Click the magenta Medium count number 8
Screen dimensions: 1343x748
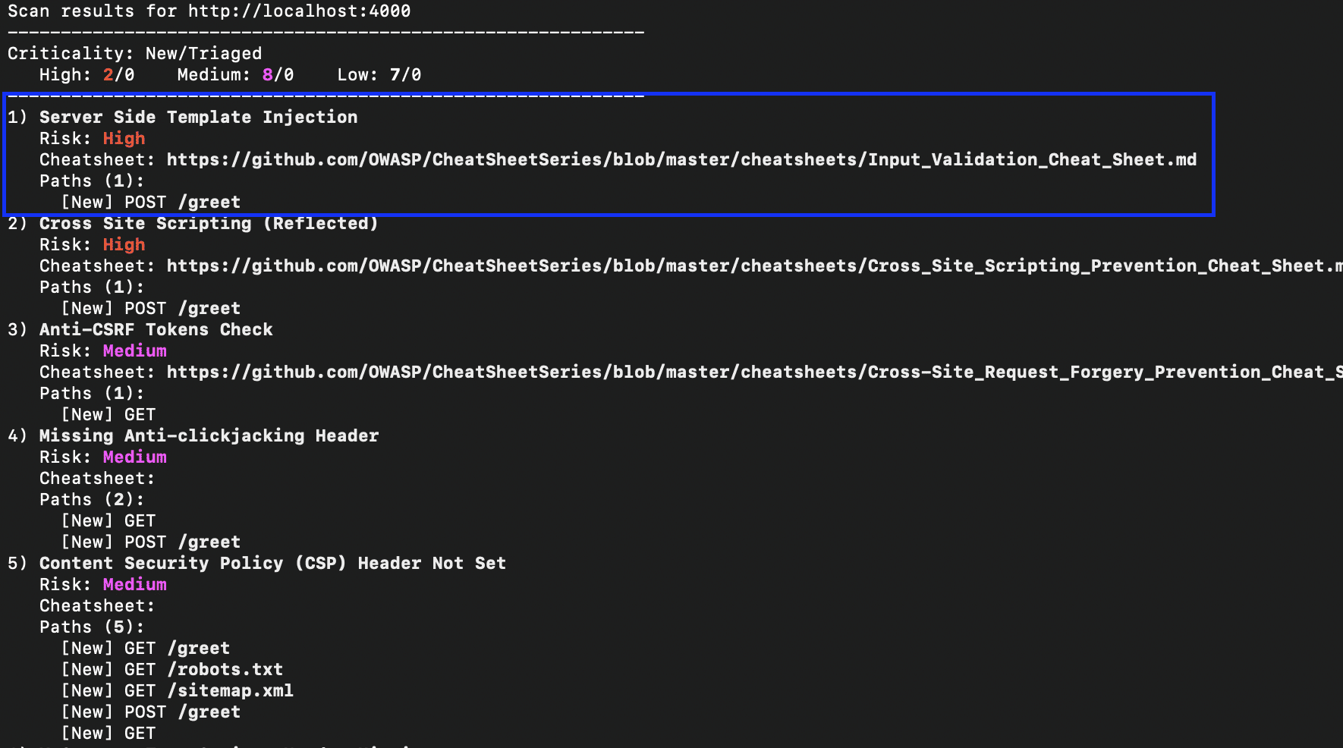click(x=268, y=74)
